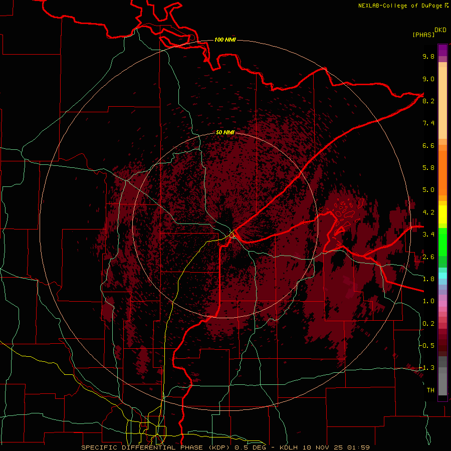Click the -1.3 value on the color scale

point(427,368)
